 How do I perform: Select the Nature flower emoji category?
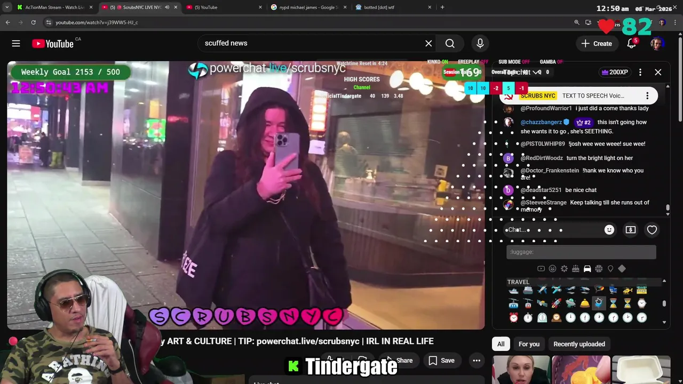tap(564, 269)
